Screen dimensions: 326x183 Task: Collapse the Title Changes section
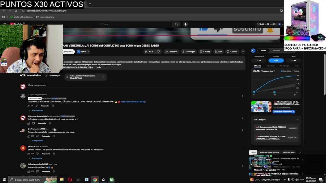click(297, 120)
